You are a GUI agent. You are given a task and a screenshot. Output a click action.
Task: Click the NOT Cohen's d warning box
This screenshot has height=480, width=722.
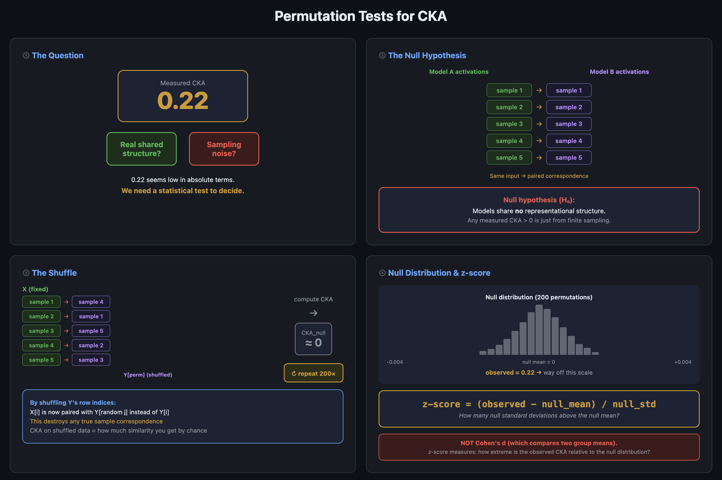click(539, 447)
